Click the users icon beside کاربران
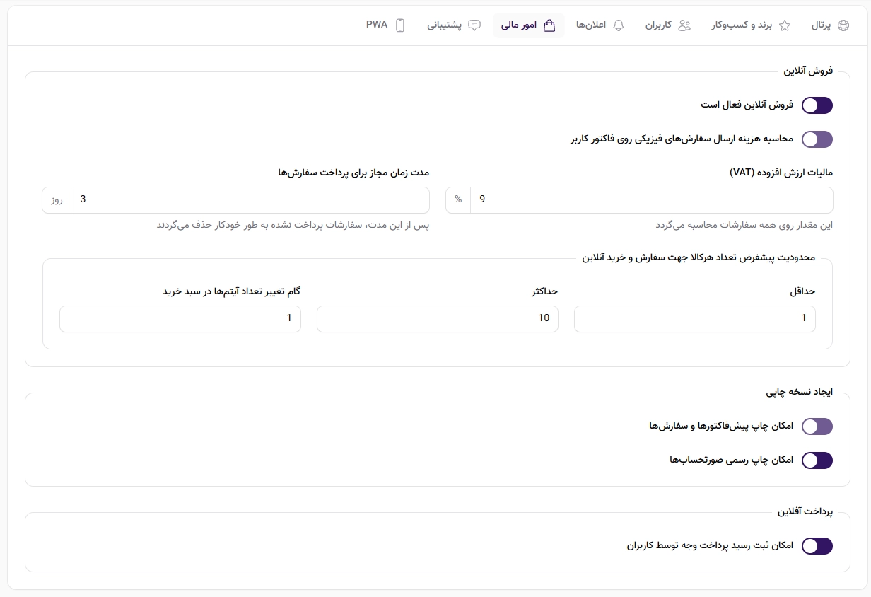Screen dimensions: 871x597 coord(684,25)
